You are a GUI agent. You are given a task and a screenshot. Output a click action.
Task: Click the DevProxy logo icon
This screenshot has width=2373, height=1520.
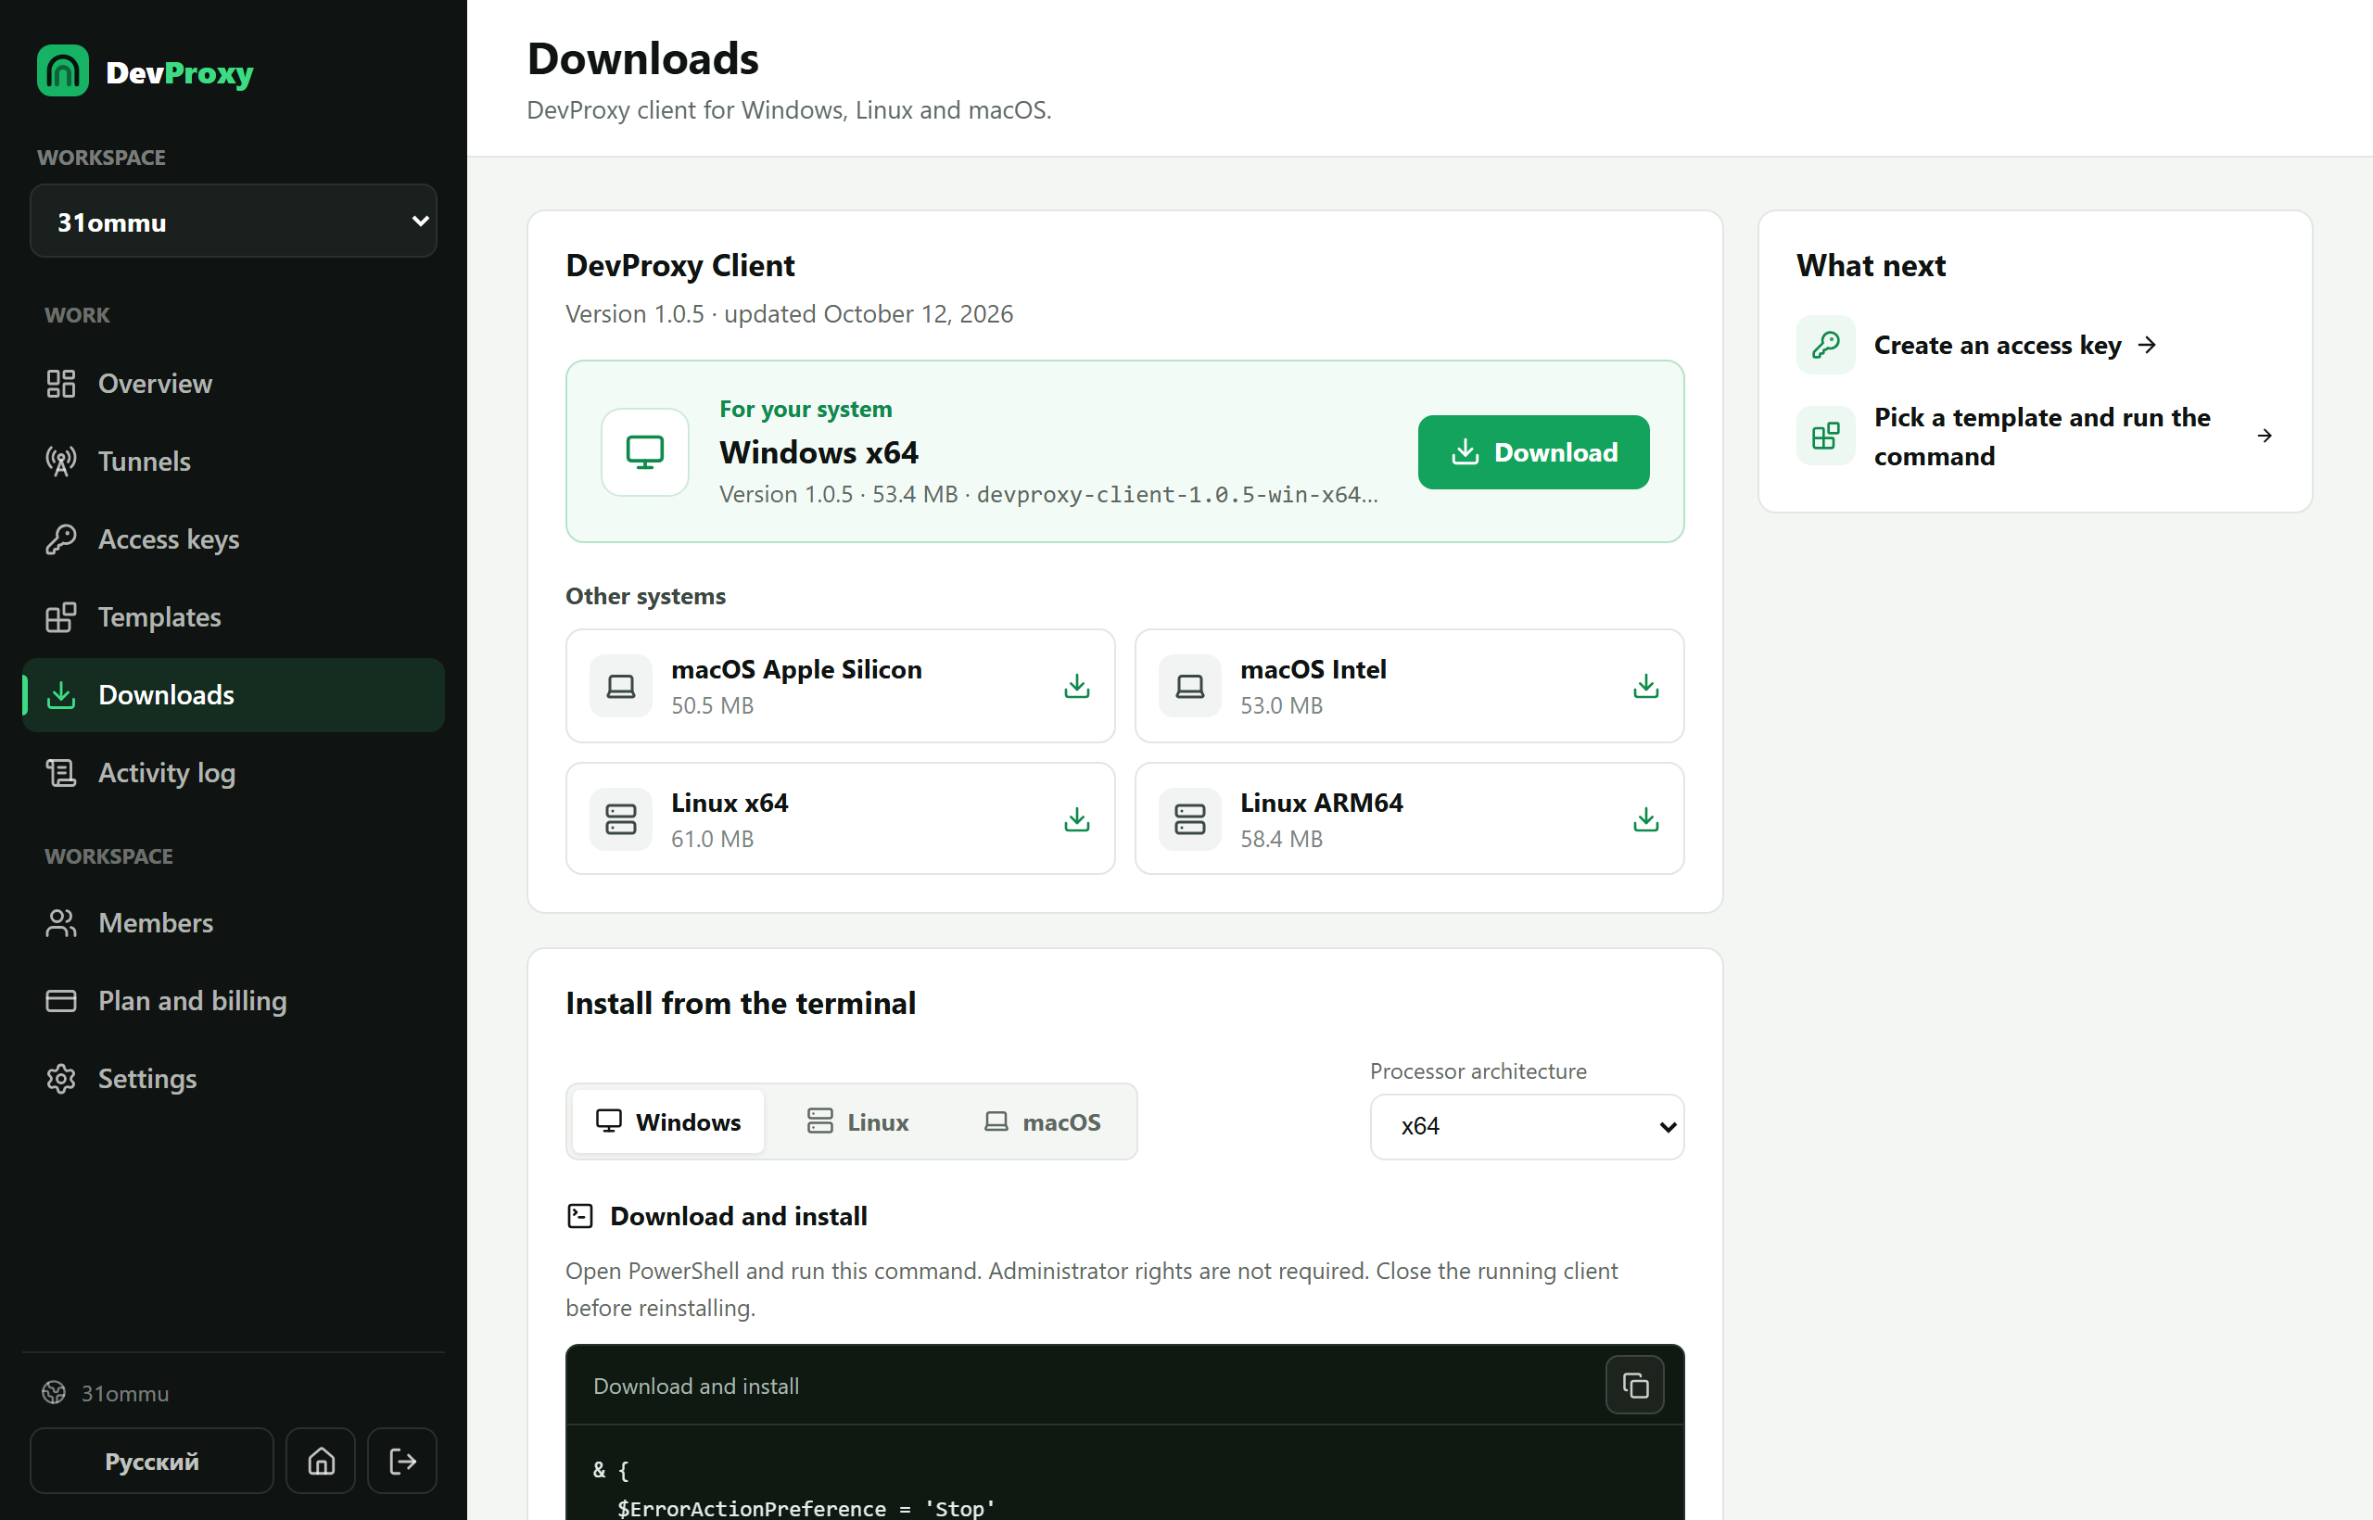coord(62,71)
